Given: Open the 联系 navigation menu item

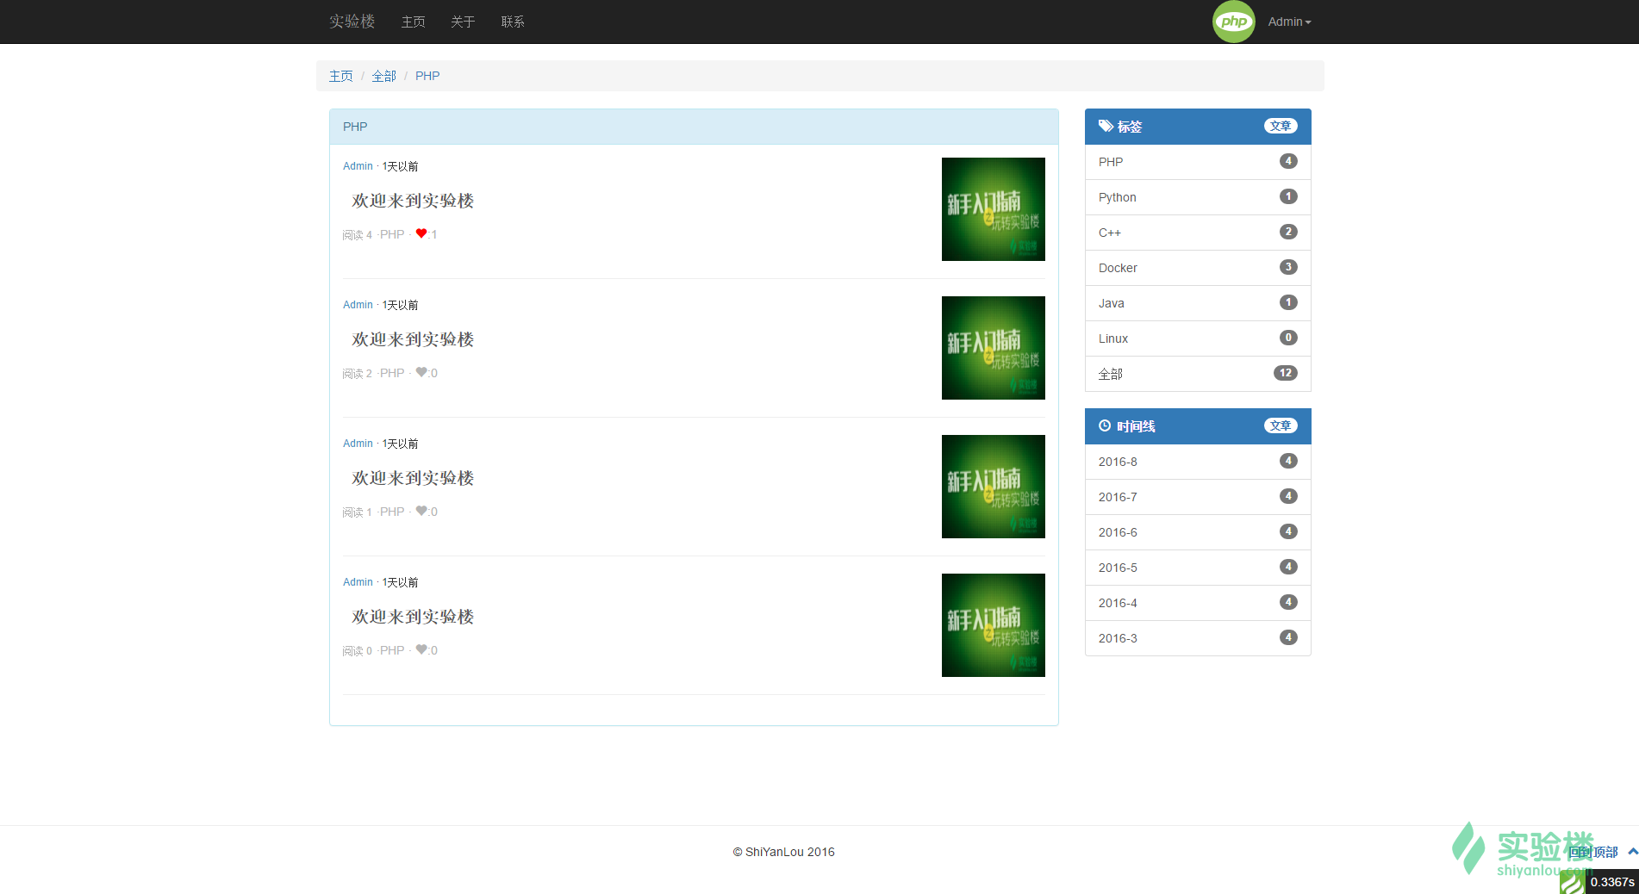Looking at the screenshot, I should point(513,22).
